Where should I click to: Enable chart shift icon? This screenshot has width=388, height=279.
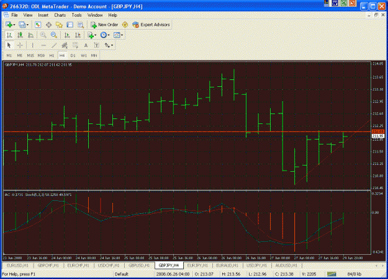coord(78,35)
